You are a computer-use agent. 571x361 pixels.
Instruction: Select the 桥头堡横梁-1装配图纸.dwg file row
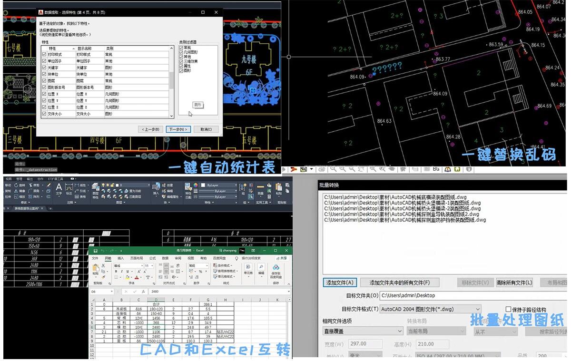coord(402,203)
